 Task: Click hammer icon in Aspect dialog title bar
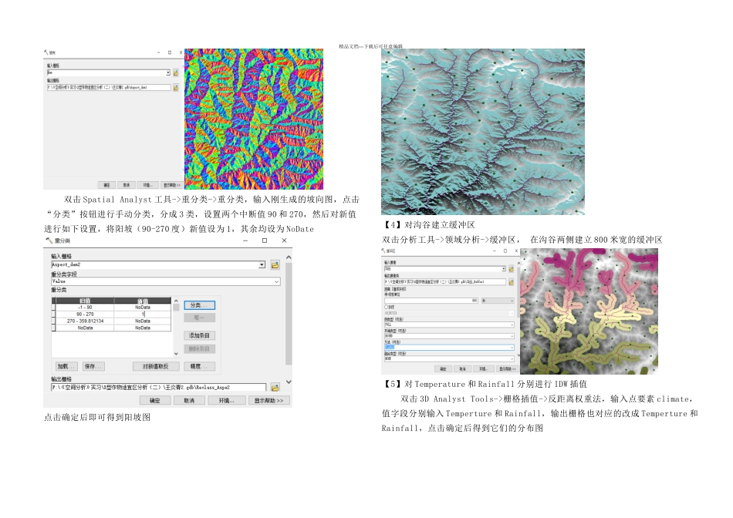coord(46,52)
